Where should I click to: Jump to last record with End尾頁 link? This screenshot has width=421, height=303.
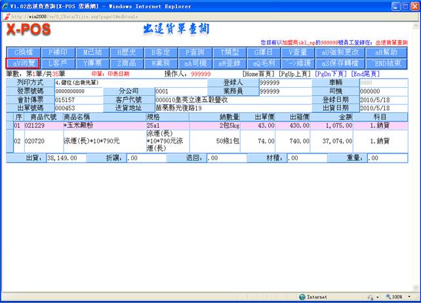point(366,74)
